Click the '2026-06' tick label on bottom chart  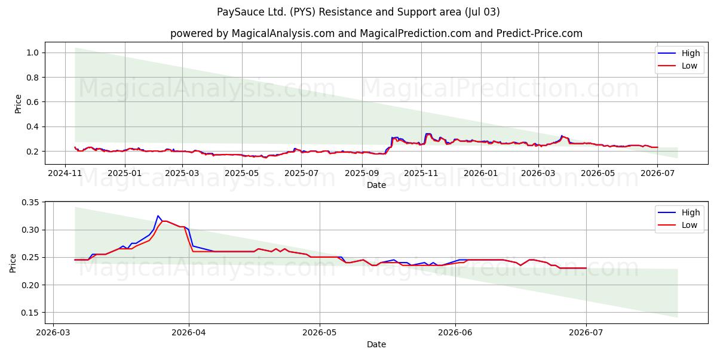(x=455, y=332)
